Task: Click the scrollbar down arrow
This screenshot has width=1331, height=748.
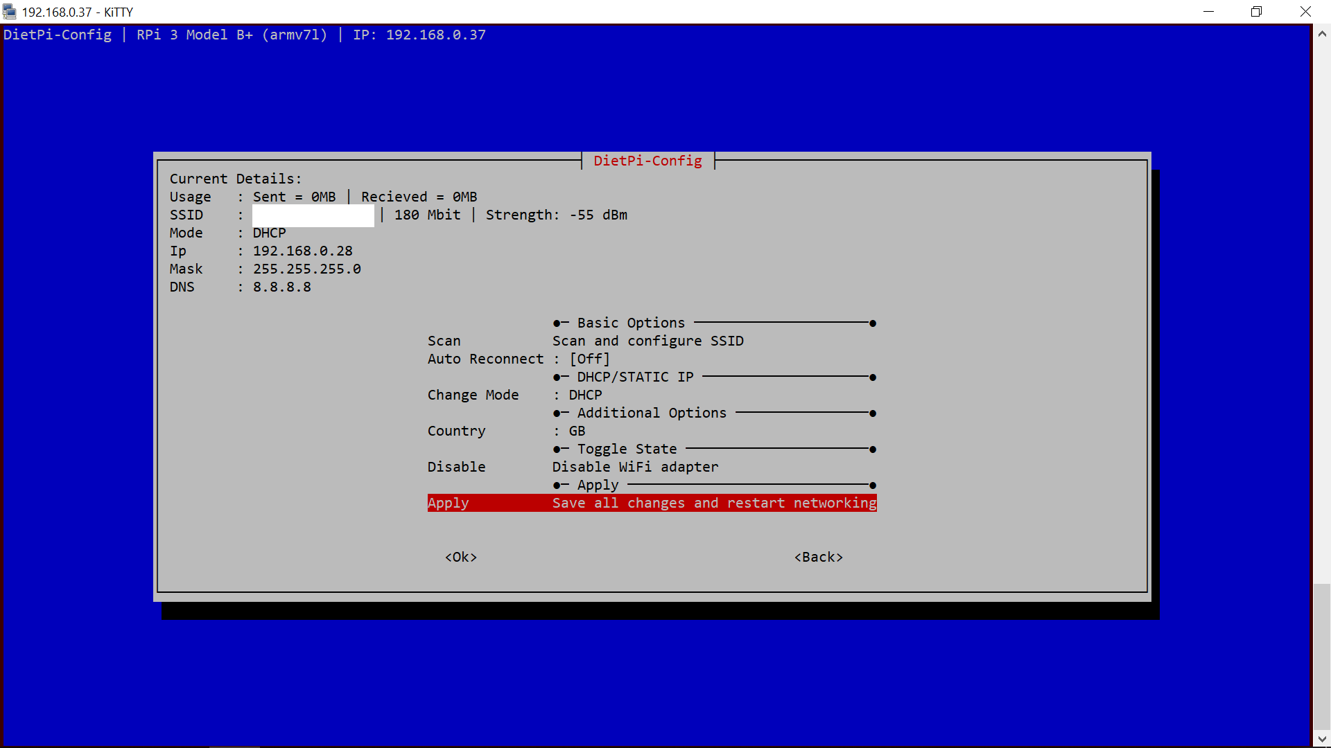Action: [1322, 739]
